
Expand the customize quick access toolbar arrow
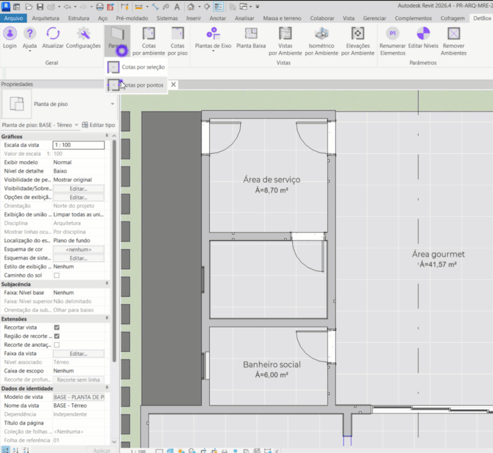coord(257,7)
